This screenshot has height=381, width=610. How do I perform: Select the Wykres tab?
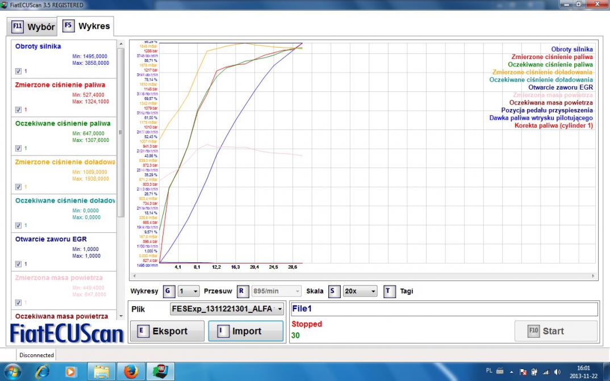pos(87,26)
